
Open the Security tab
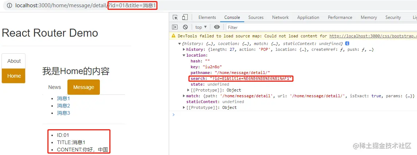pyautogui.click(x=393, y=17)
